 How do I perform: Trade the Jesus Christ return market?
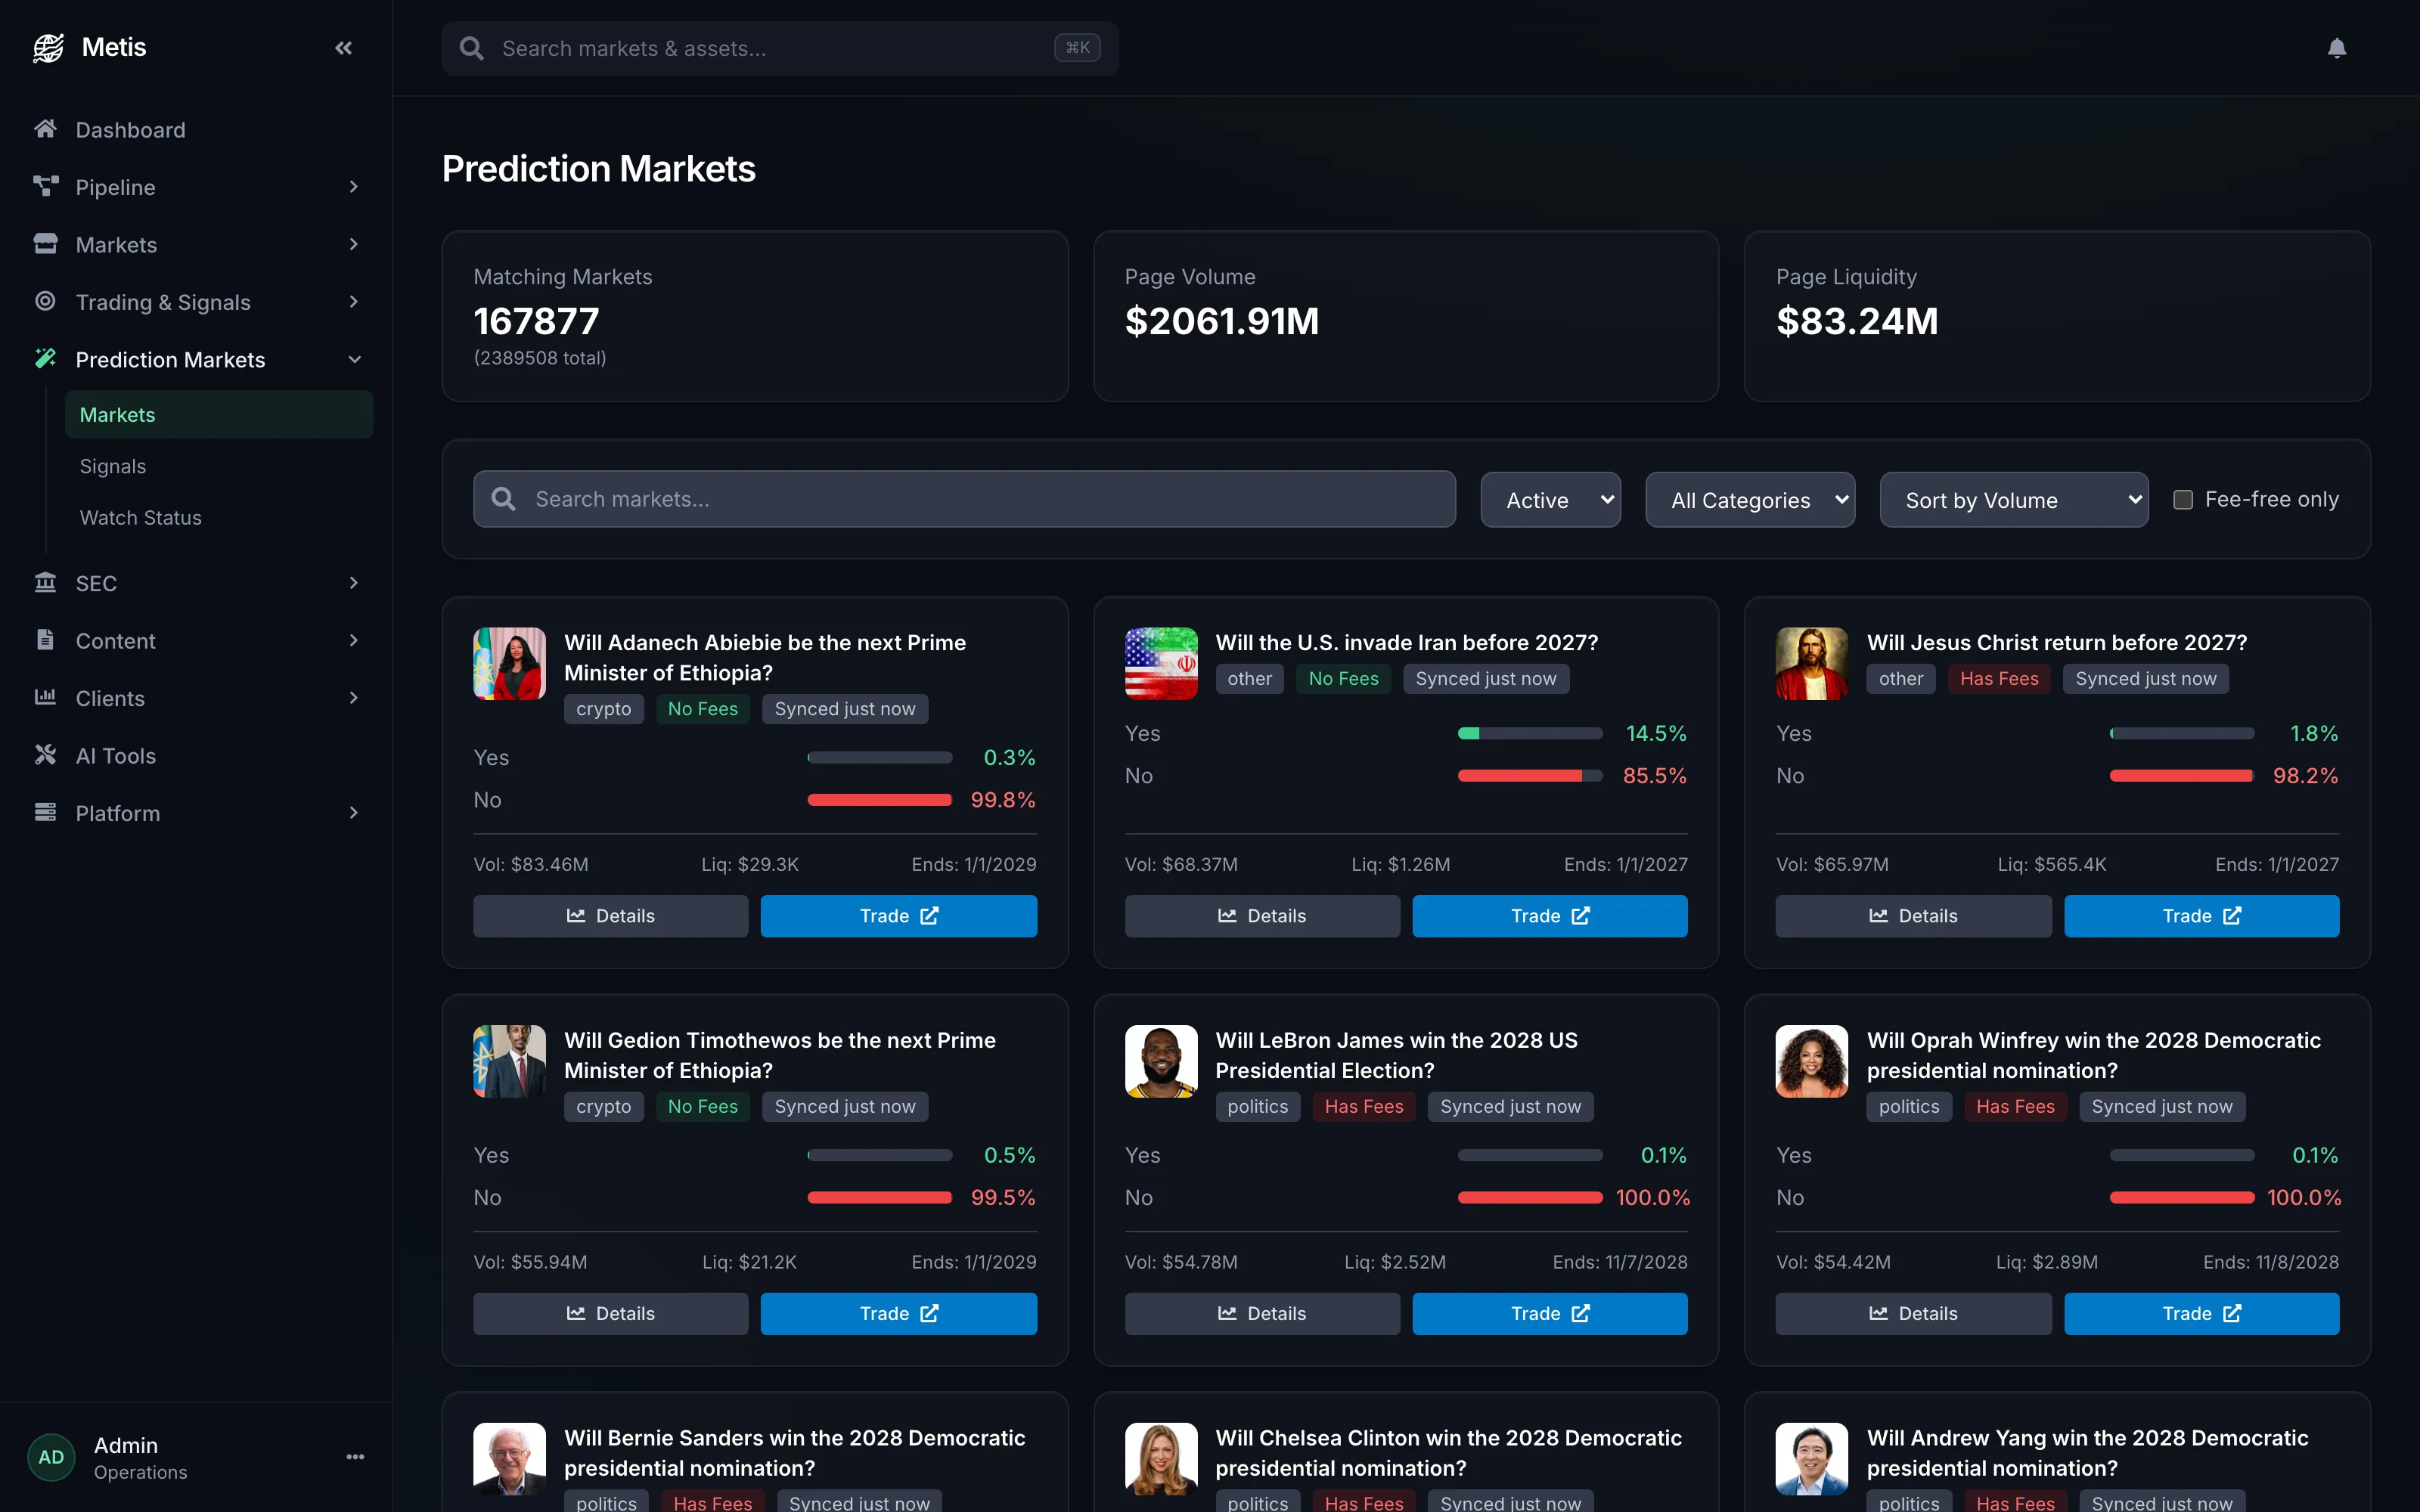click(2201, 915)
